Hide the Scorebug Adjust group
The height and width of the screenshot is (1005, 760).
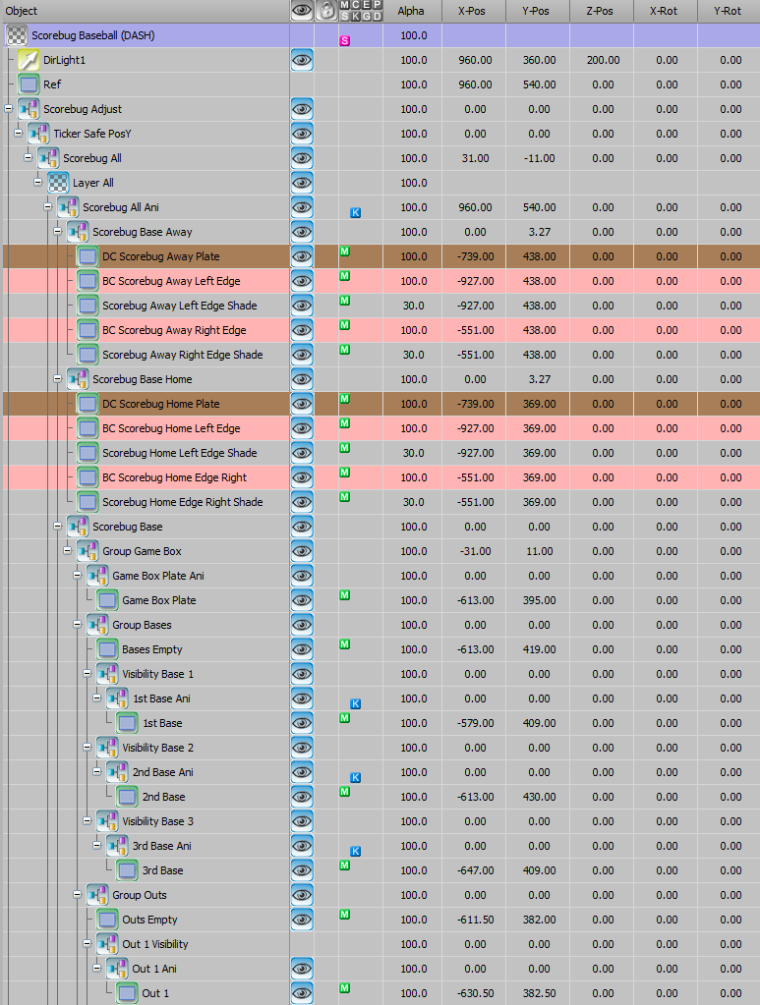[x=302, y=109]
